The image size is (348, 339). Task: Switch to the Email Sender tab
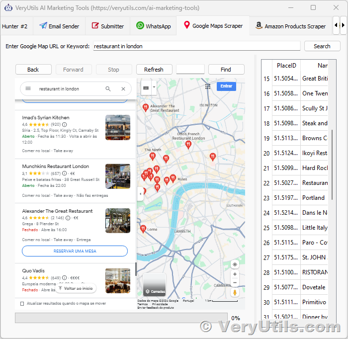click(x=59, y=26)
